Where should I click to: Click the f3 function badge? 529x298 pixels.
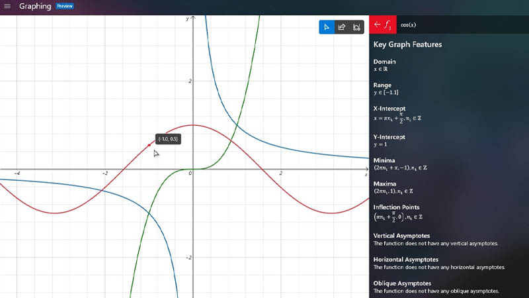pyautogui.click(x=387, y=25)
